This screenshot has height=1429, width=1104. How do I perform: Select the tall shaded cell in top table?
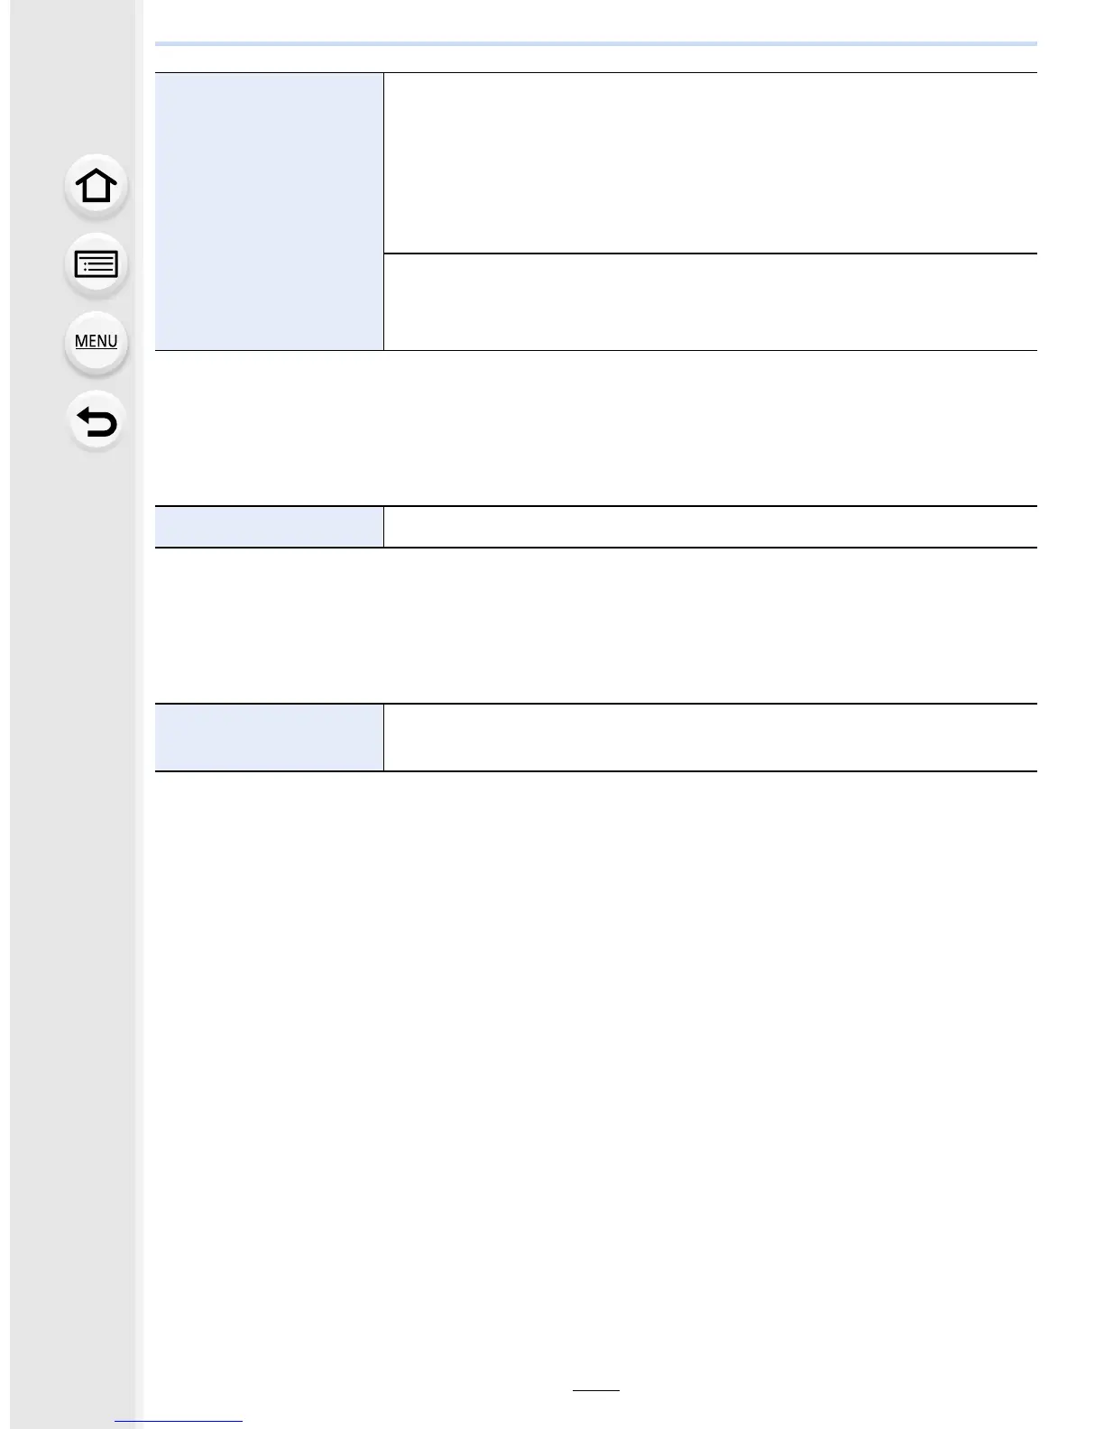click(x=269, y=211)
